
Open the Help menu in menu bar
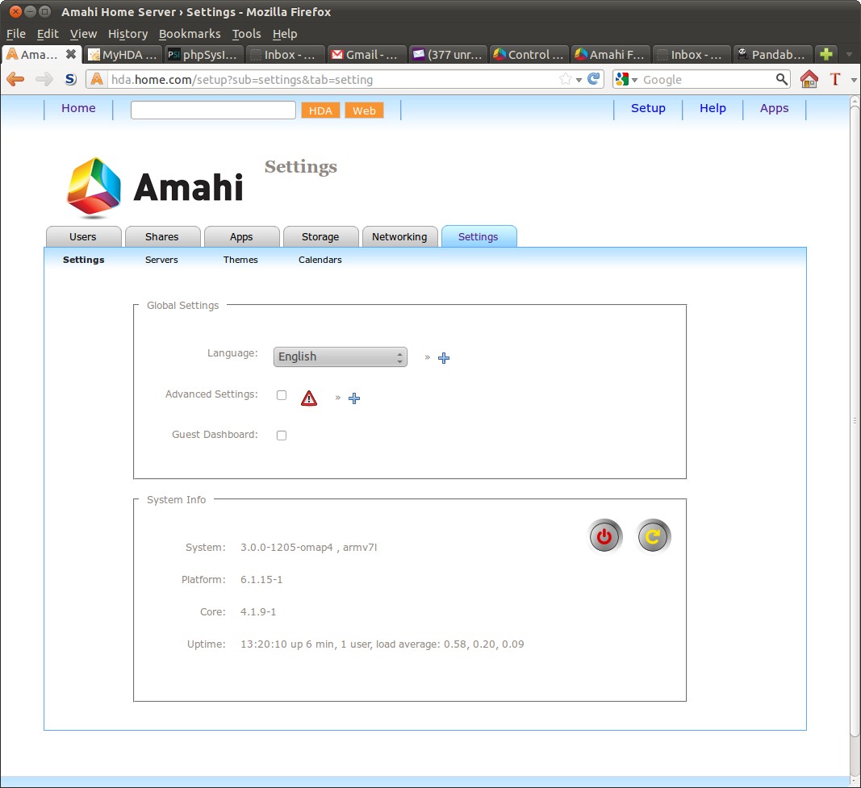[285, 34]
